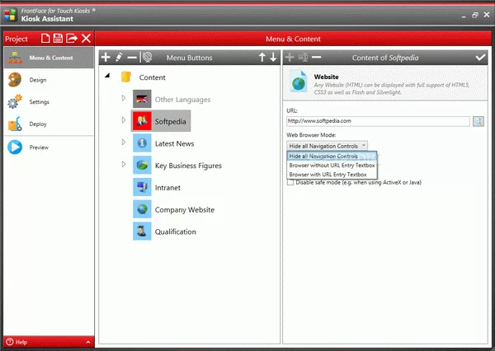This screenshot has width=495, height=351.
Task: Edit selected menu button with pencil icon
Action: point(119,58)
